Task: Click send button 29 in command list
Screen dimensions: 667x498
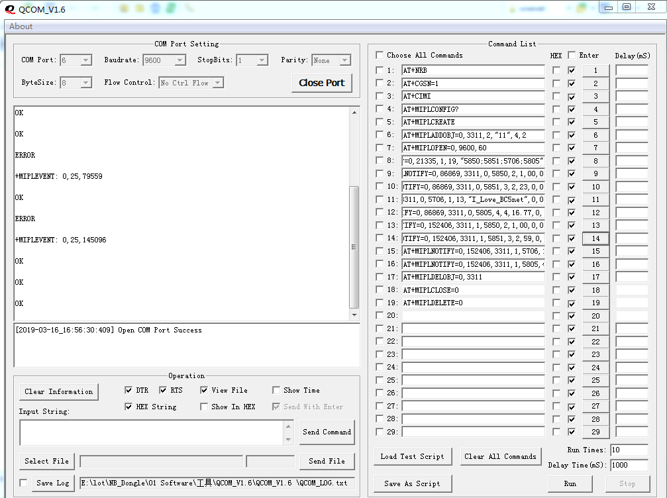Action: click(595, 432)
